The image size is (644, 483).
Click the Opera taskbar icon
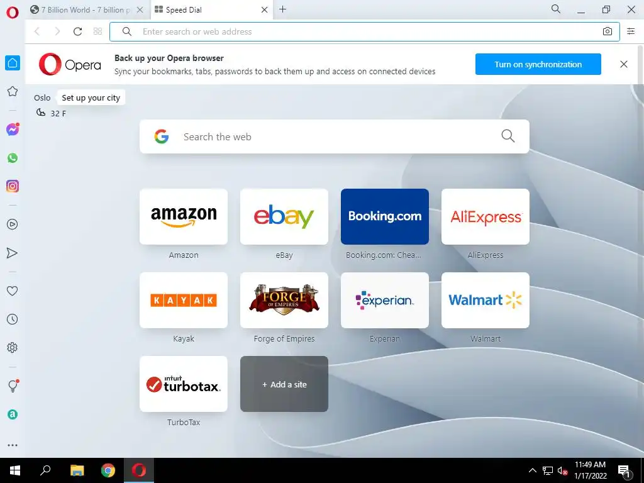point(139,470)
